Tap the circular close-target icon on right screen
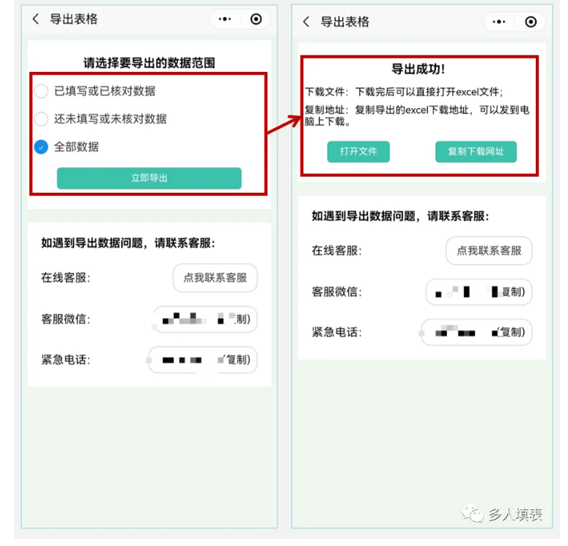This screenshot has height=546, width=568. [531, 22]
